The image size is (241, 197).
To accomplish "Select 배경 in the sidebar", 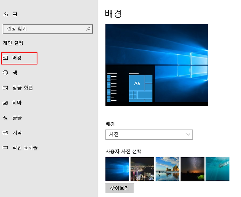I will pos(19,58).
